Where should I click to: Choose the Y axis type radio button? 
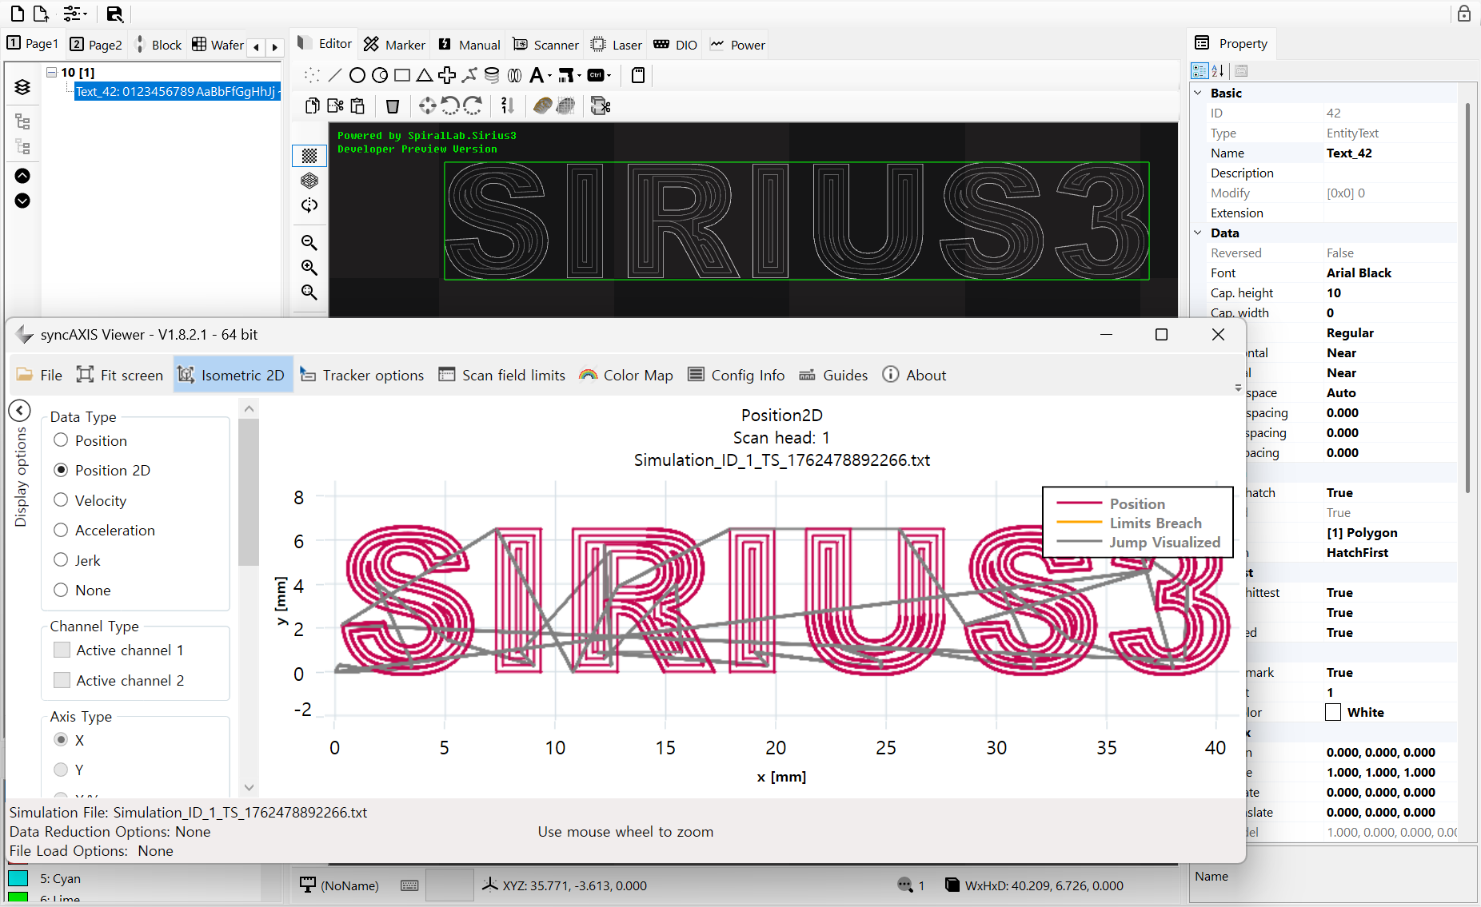tap(61, 770)
